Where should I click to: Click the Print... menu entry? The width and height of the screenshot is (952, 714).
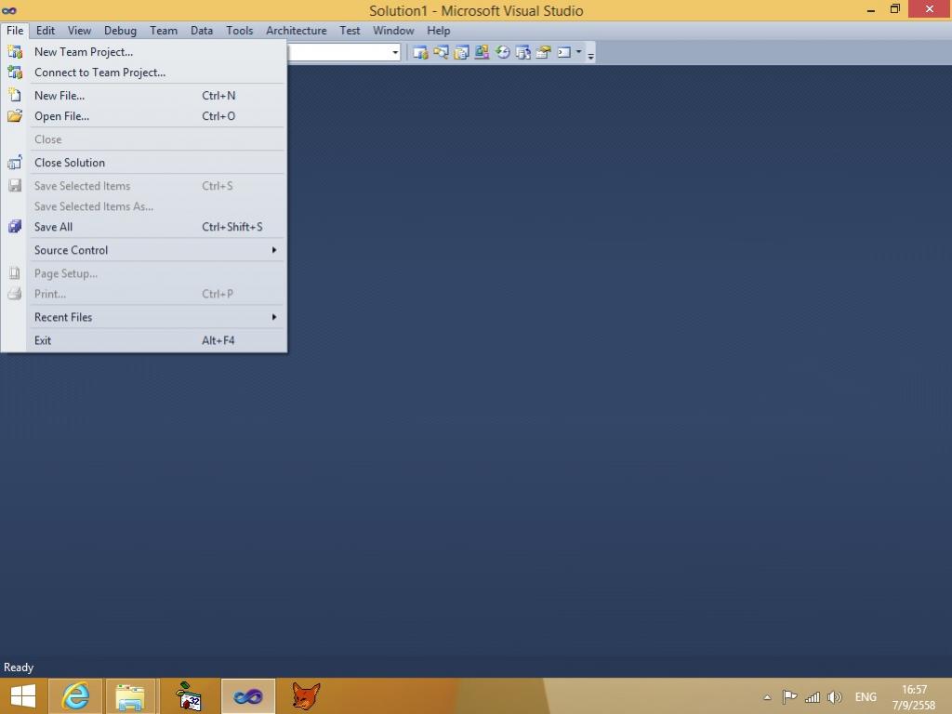(144, 294)
